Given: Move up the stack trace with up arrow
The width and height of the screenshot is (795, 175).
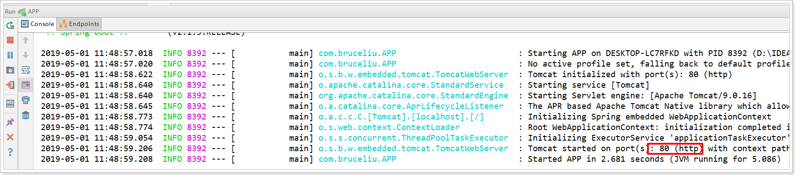Looking at the screenshot, I should click(x=26, y=40).
